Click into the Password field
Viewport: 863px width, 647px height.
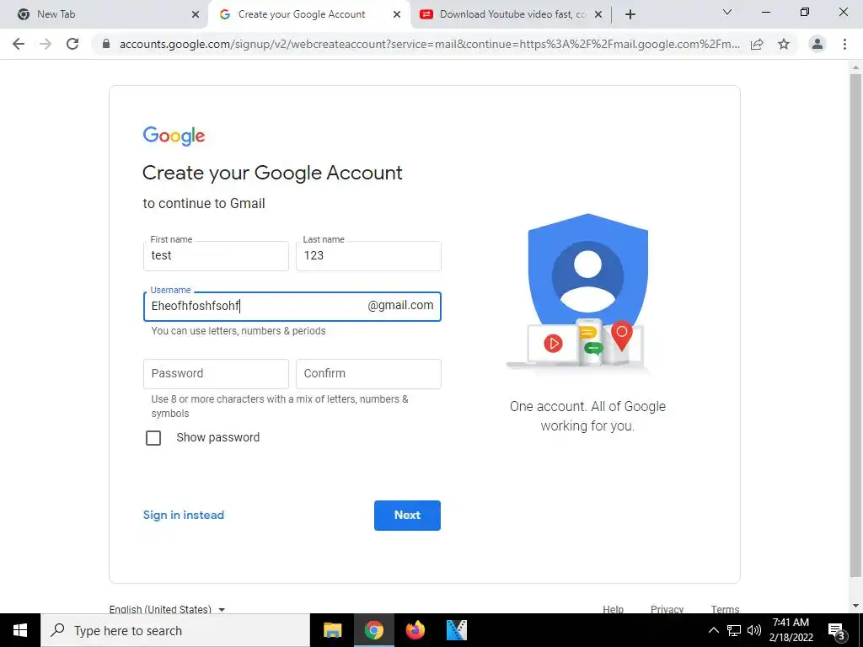coord(216,373)
